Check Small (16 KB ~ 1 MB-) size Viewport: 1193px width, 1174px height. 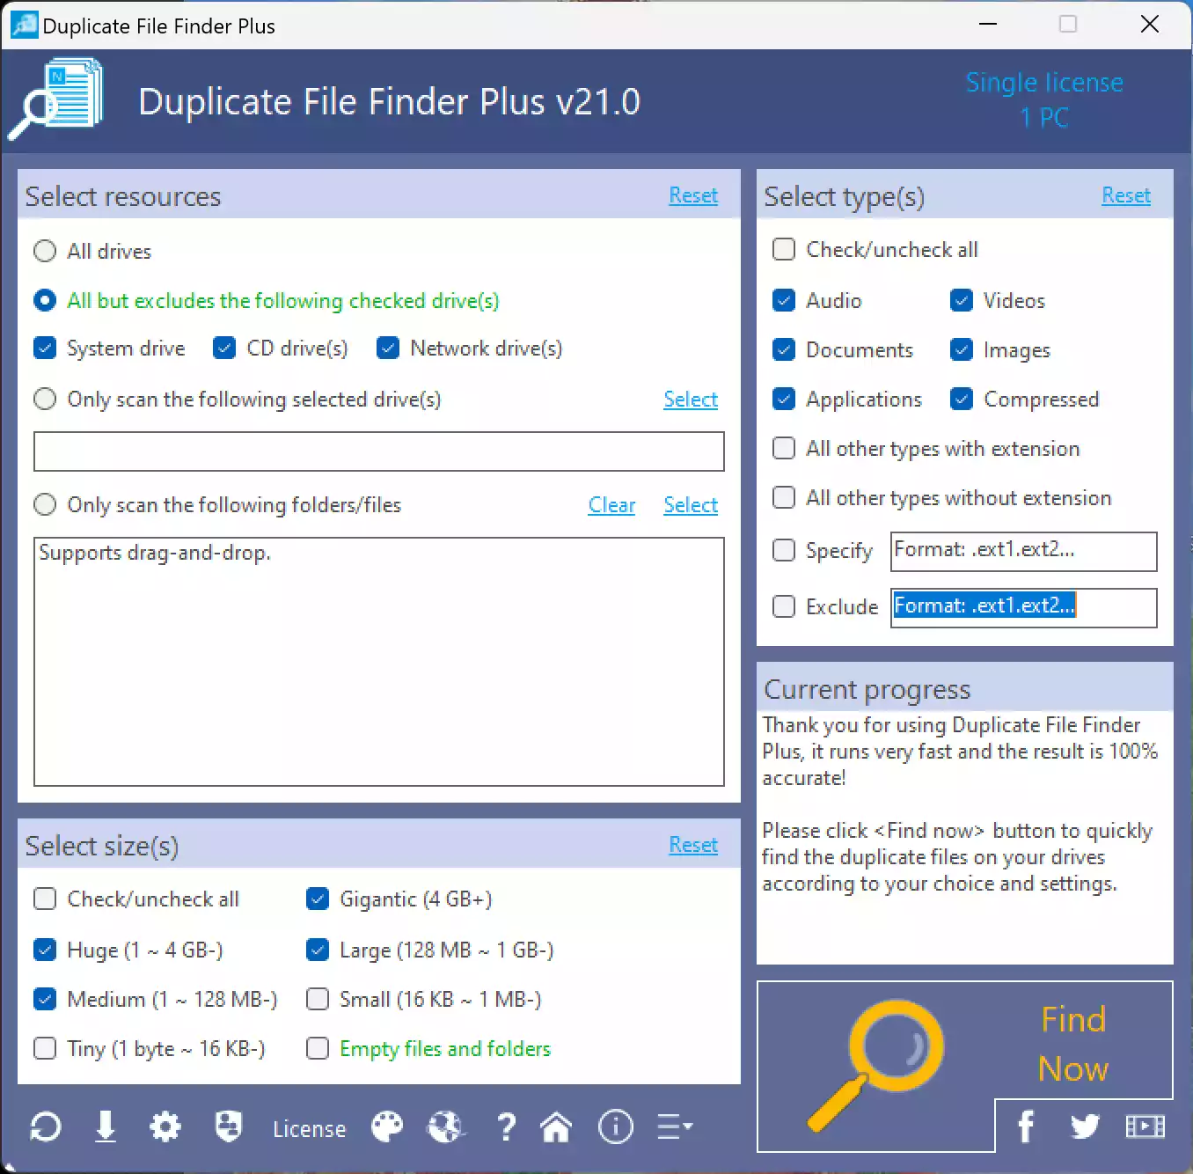pyautogui.click(x=318, y=1000)
